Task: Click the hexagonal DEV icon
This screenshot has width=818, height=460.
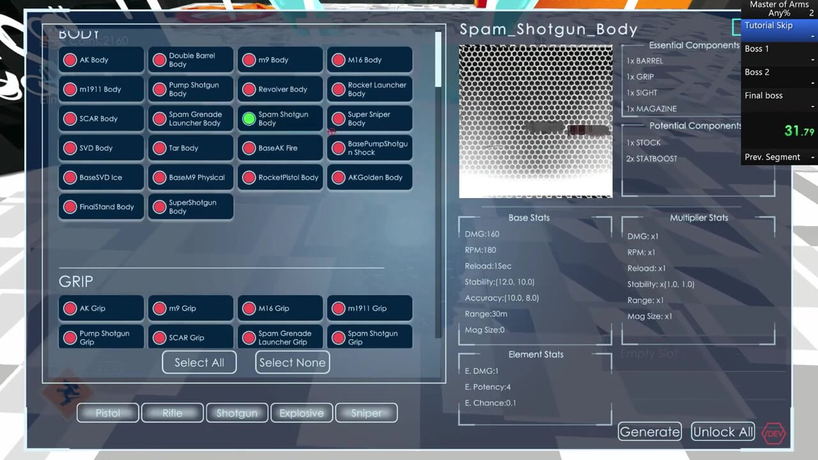Action: [x=775, y=433]
